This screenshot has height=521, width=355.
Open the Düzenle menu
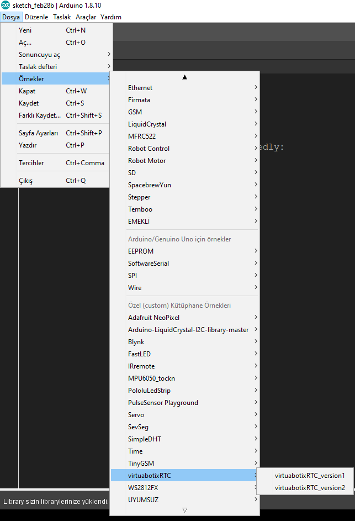36,17
